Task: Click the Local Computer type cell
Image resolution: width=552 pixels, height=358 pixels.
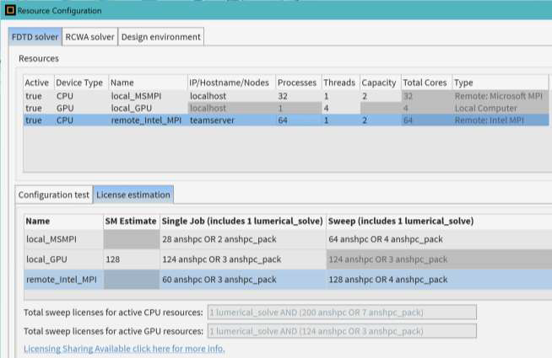Action: click(x=500, y=108)
